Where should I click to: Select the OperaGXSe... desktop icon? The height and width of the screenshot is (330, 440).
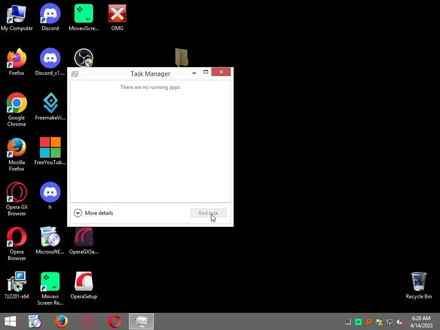coord(84,241)
